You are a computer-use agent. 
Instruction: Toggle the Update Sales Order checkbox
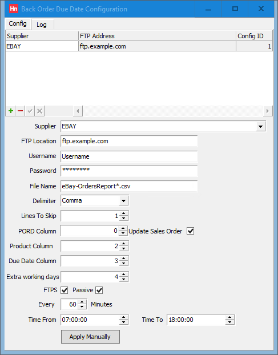(191, 231)
